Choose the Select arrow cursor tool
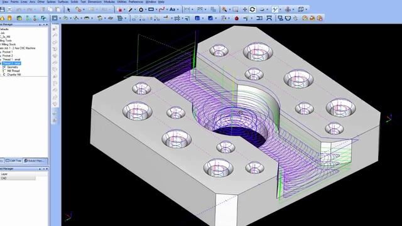Screen dimensions: 402x226 (x=68, y=9)
